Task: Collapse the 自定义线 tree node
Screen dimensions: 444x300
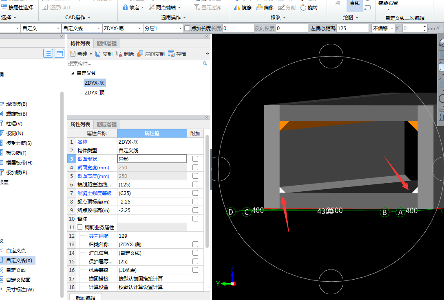Action: click(x=73, y=73)
